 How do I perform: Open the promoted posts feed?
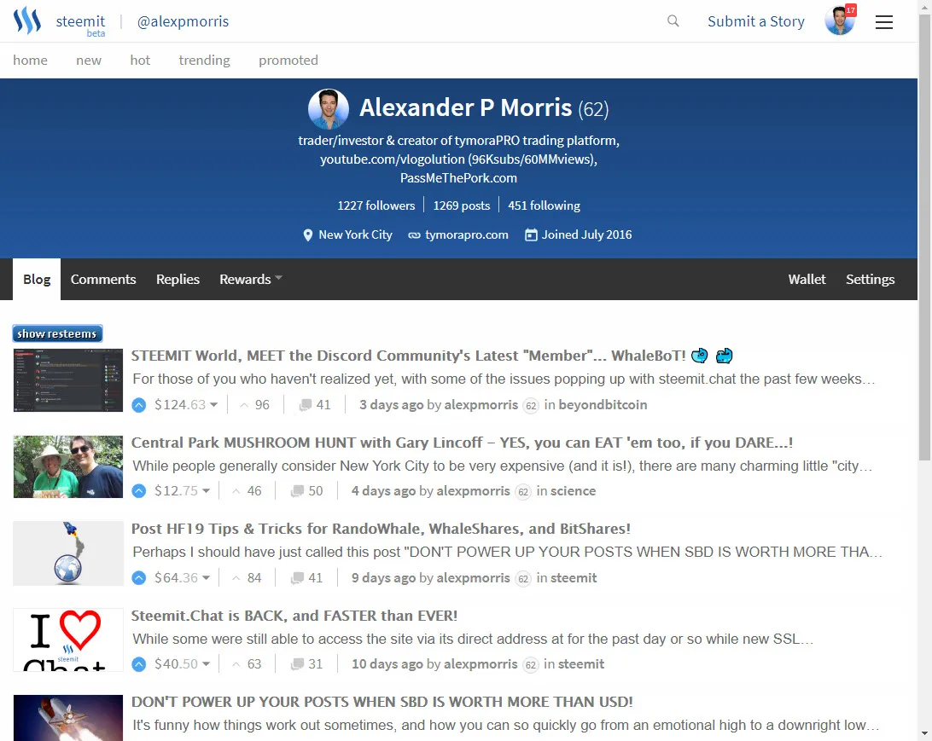point(288,60)
